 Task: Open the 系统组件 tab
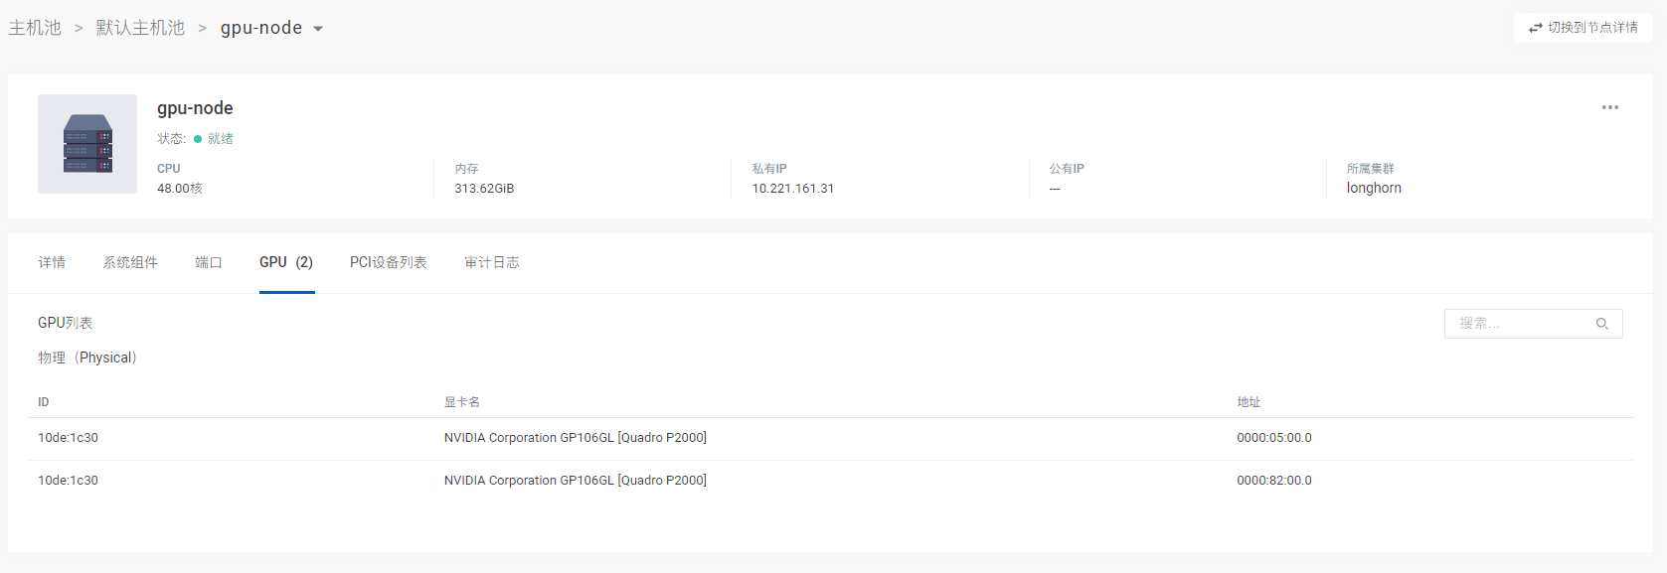pos(130,262)
